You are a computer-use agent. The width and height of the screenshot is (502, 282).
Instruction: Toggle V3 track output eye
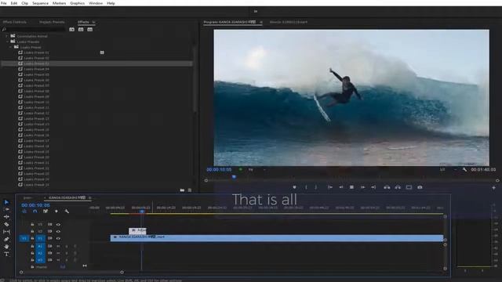pos(58,225)
